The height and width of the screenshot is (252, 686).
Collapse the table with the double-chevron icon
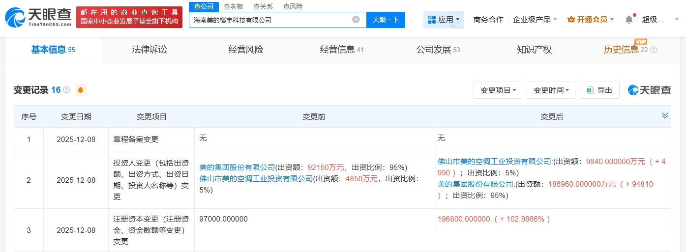tap(665, 116)
